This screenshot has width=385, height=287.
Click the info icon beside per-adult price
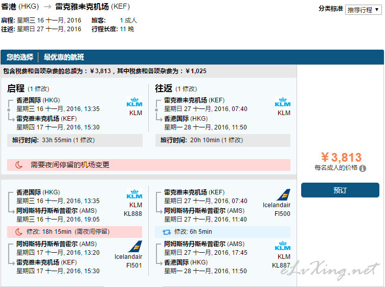point(363,168)
